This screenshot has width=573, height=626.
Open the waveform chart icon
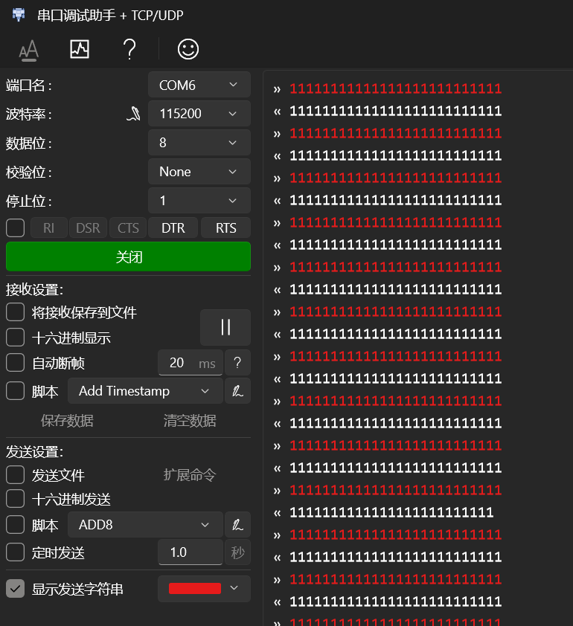(x=79, y=50)
